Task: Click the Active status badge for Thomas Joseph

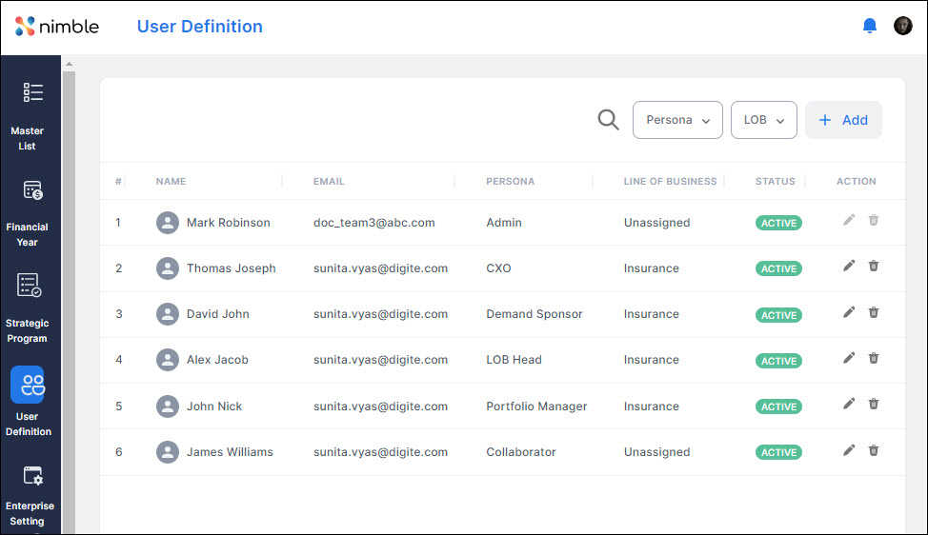Action: click(x=778, y=268)
